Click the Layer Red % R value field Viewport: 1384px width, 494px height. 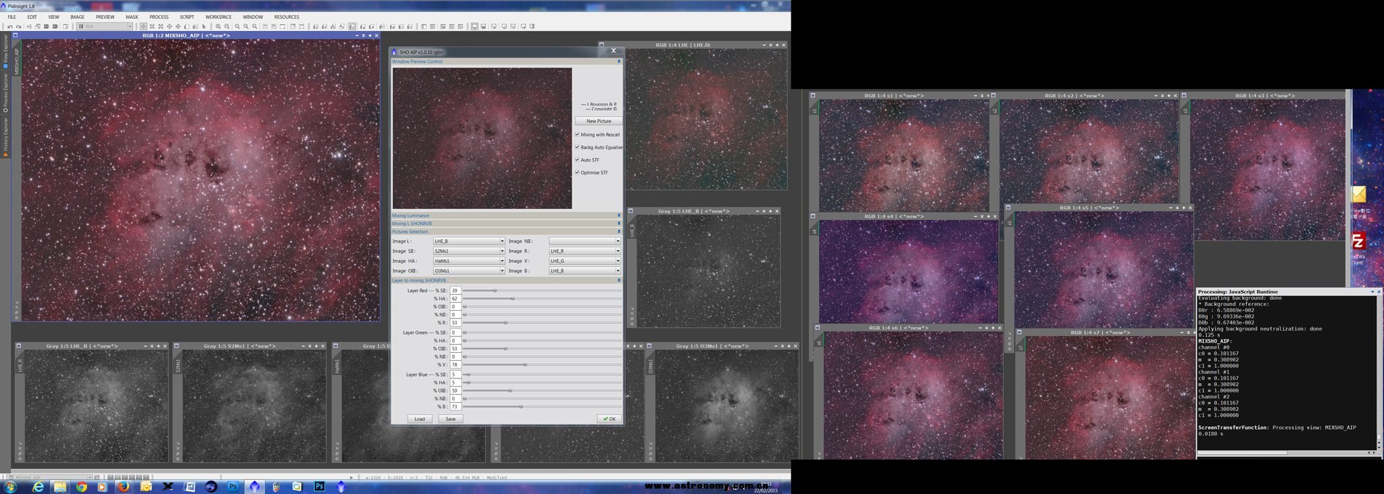click(455, 323)
